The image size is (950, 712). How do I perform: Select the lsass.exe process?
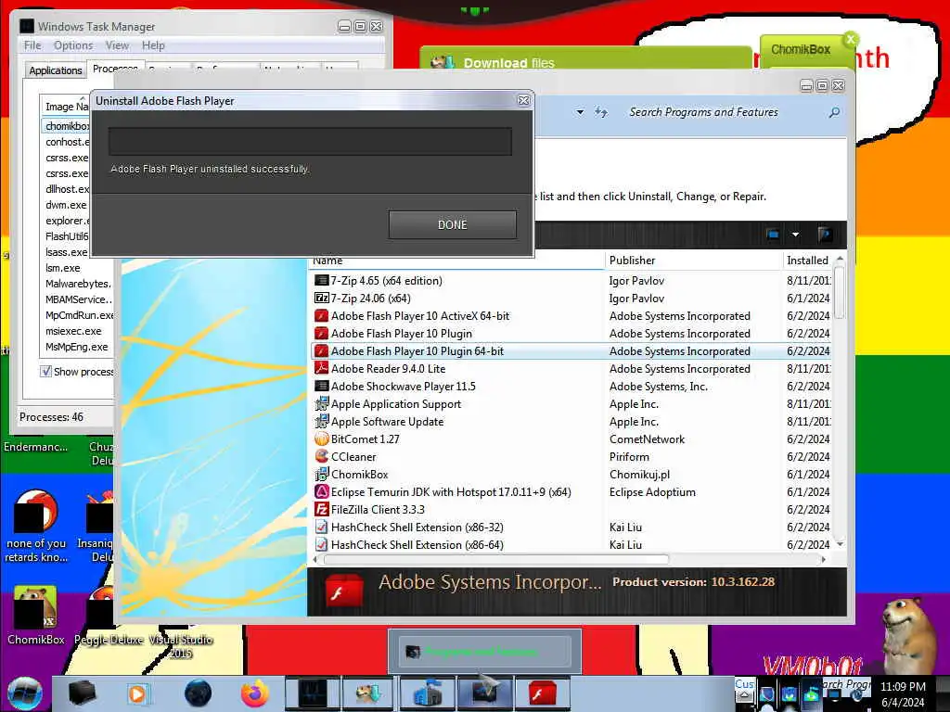tap(67, 252)
